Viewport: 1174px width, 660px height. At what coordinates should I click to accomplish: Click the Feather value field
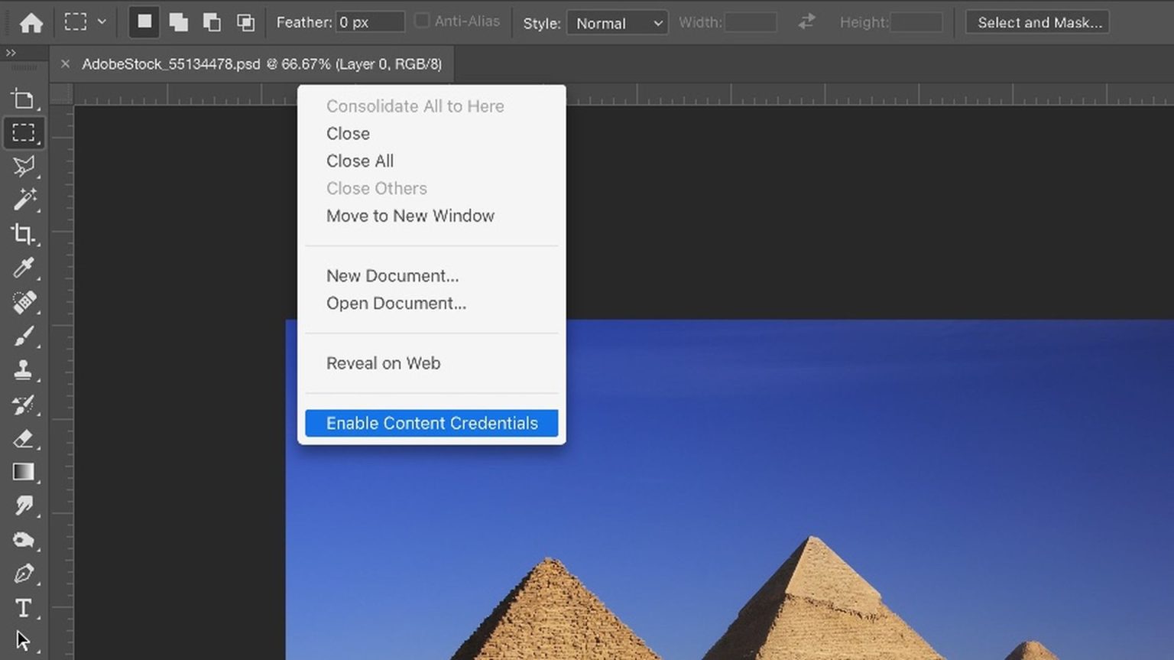370,22
